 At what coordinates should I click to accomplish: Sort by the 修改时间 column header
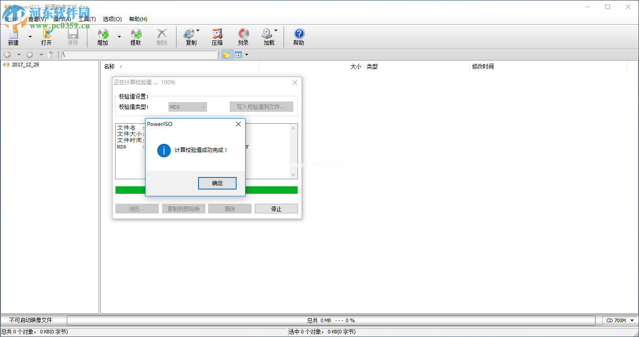pyautogui.click(x=548, y=66)
